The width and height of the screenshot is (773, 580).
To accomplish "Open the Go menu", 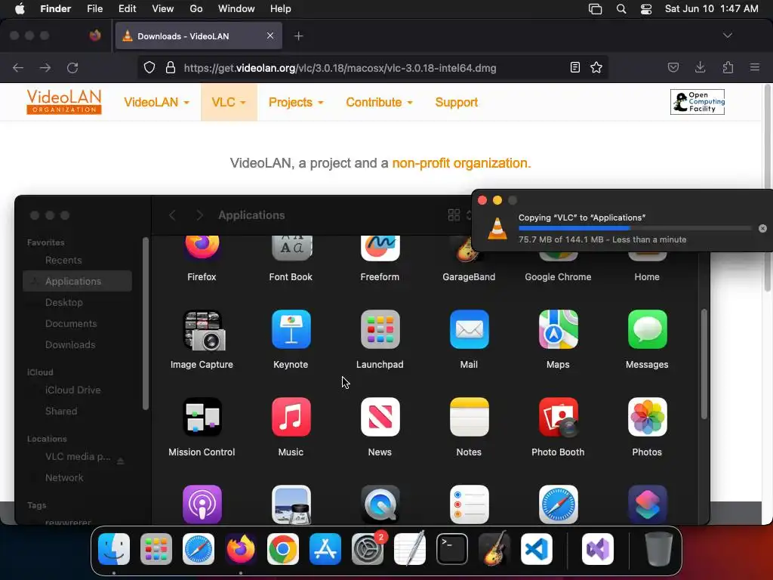I will 196,9.
